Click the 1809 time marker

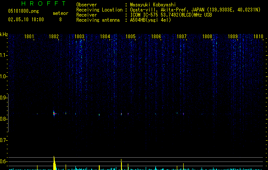point(233,37)
